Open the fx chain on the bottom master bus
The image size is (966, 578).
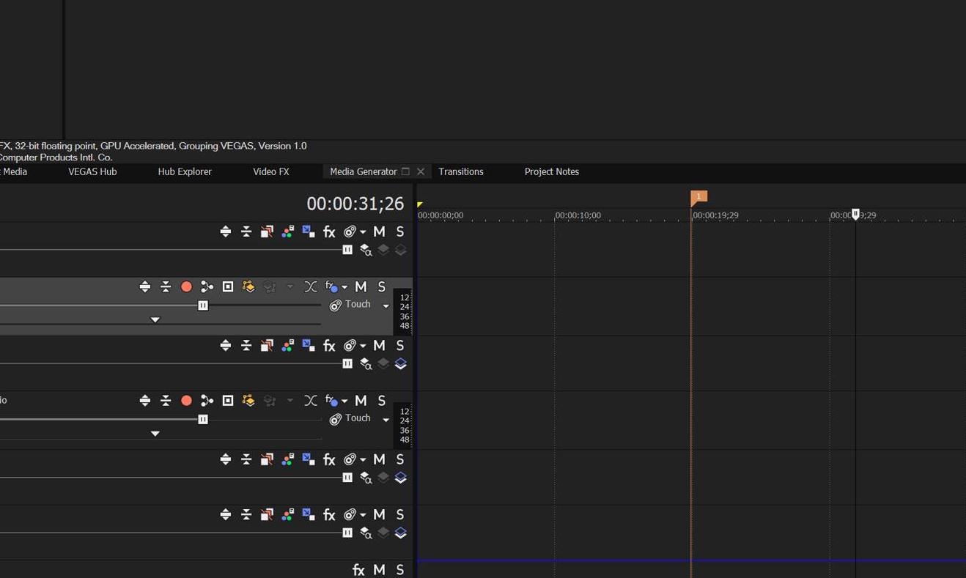pyautogui.click(x=358, y=570)
